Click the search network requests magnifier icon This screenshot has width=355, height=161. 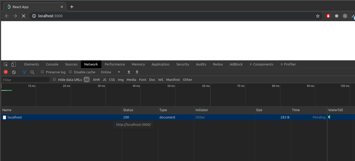pyautogui.click(x=32, y=72)
